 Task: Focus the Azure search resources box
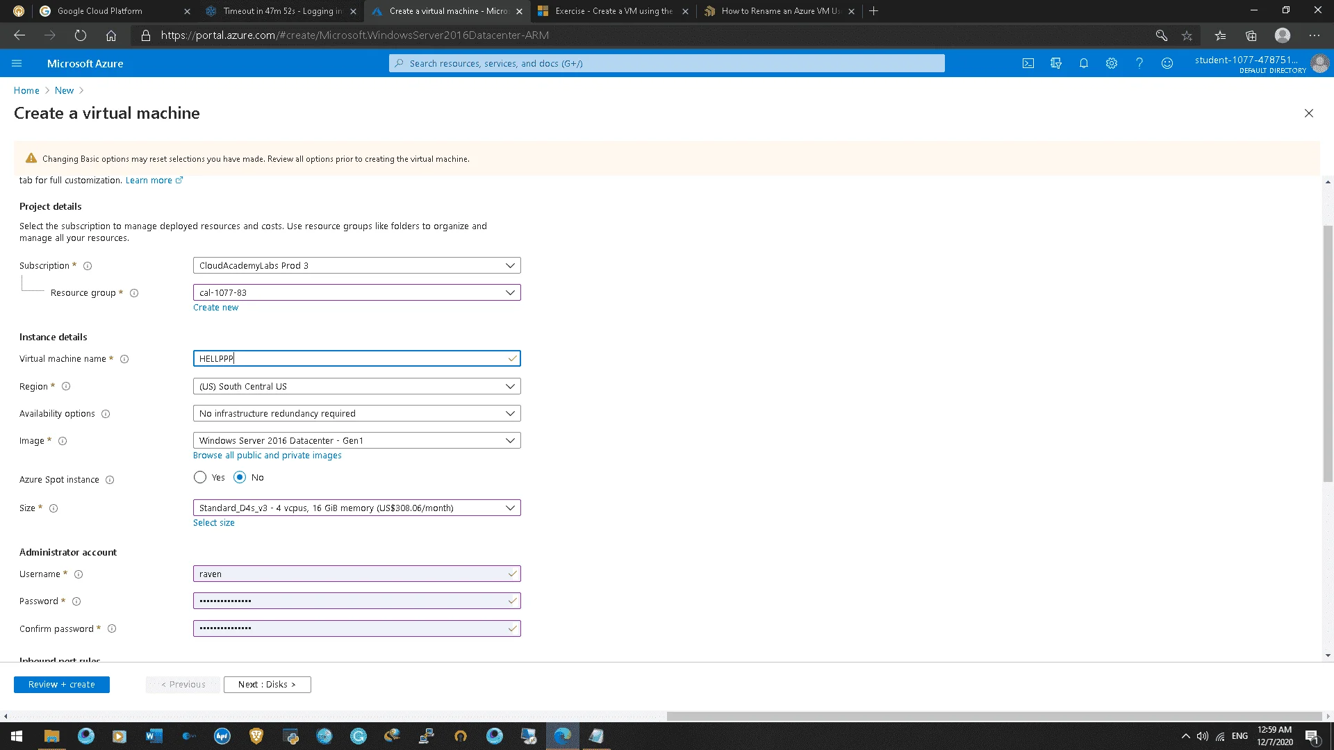pos(667,63)
